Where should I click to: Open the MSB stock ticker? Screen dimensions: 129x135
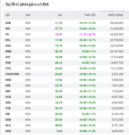(x=8, y=80)
